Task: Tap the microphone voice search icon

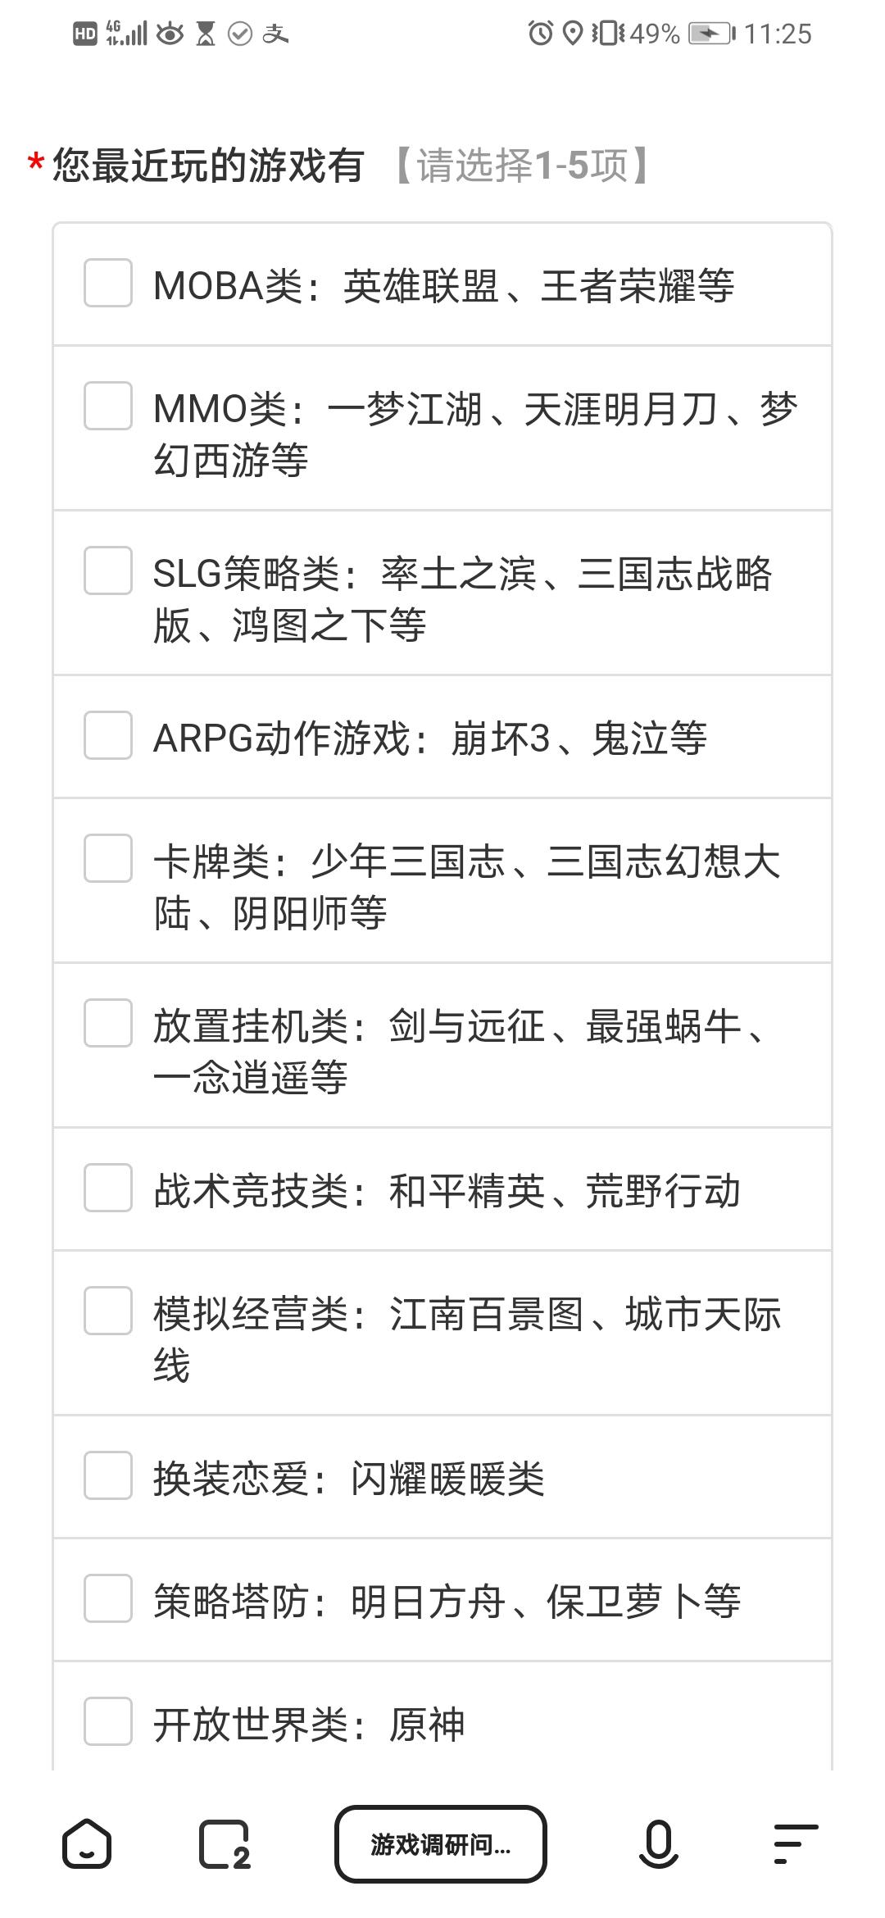Action: point(658,1844)
